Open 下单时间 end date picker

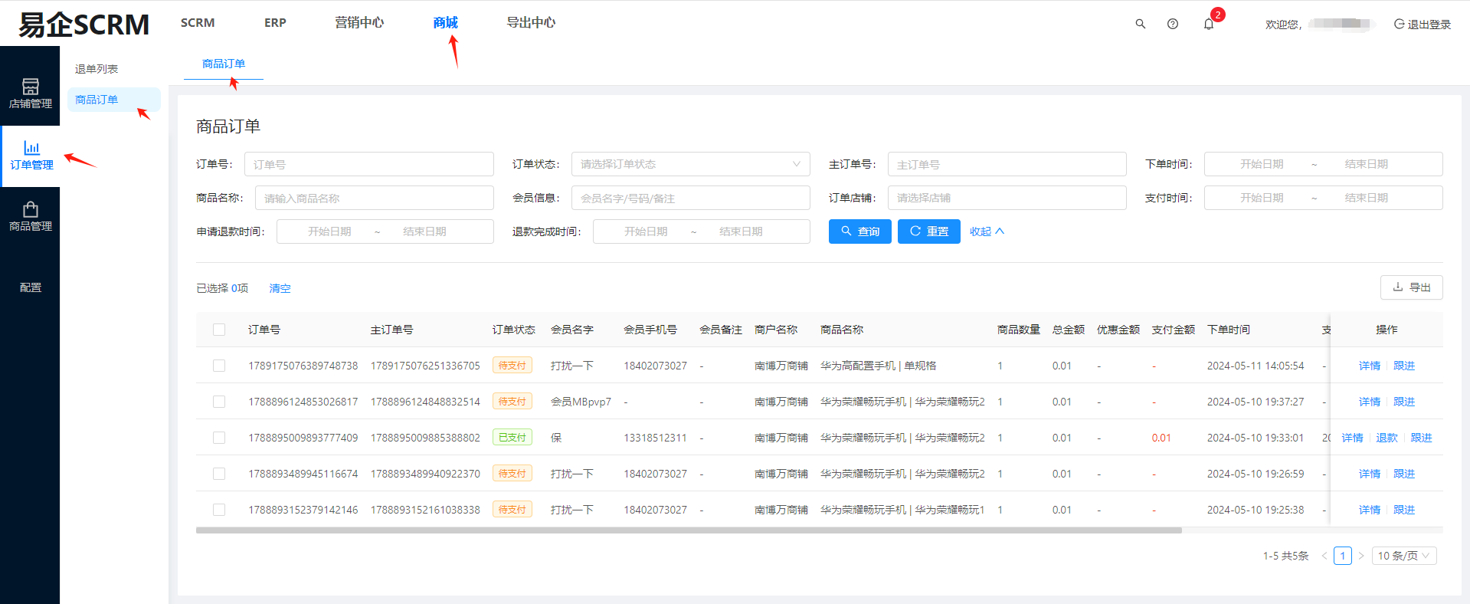coord(1366,164)
